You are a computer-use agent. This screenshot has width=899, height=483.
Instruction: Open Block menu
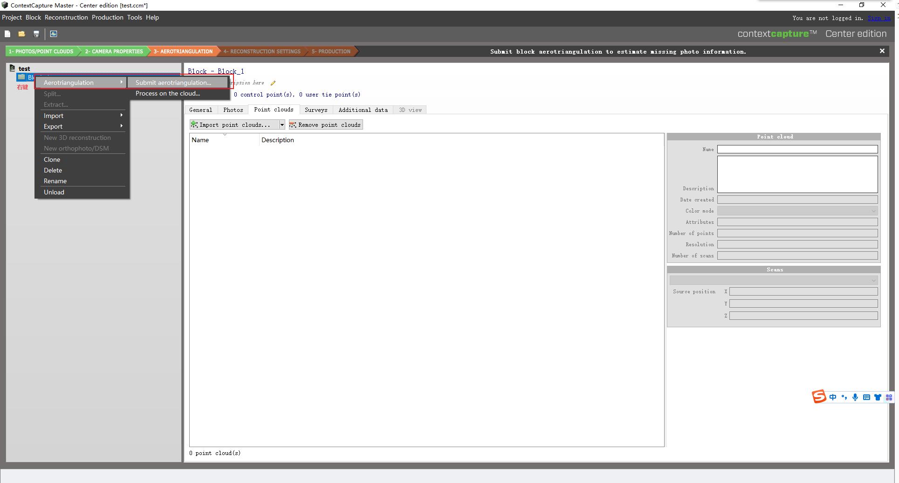pyautogui.click(x=33, y=17)
